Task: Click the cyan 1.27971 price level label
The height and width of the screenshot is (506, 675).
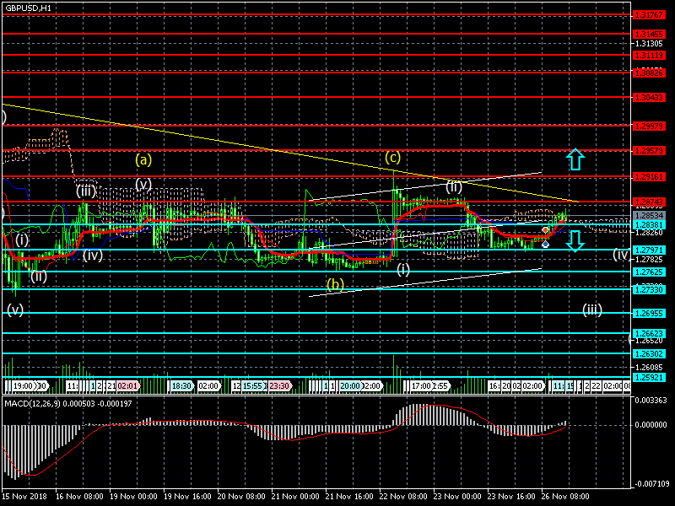Action: pyautogui.click(x=649, y=250)
